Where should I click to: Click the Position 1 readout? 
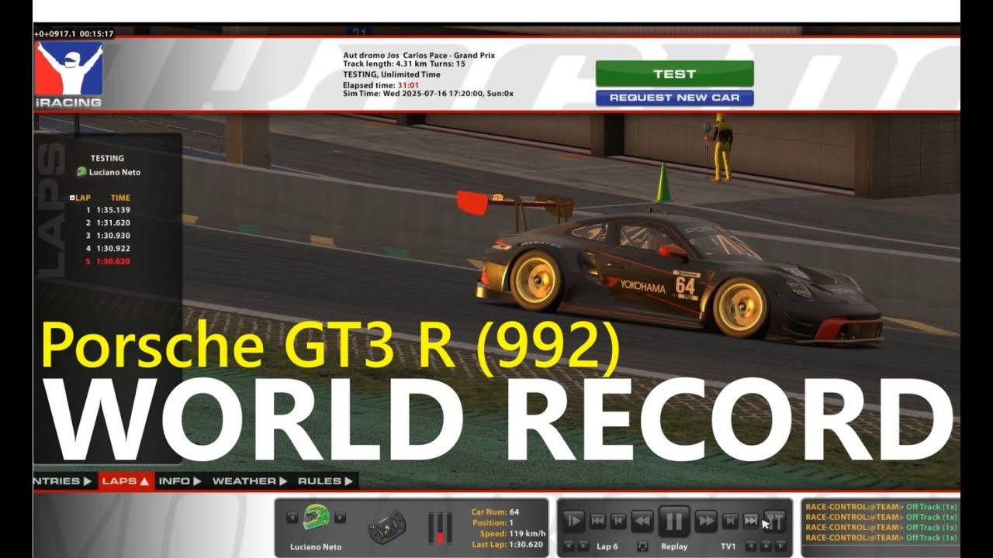click(x=511, y=523)
